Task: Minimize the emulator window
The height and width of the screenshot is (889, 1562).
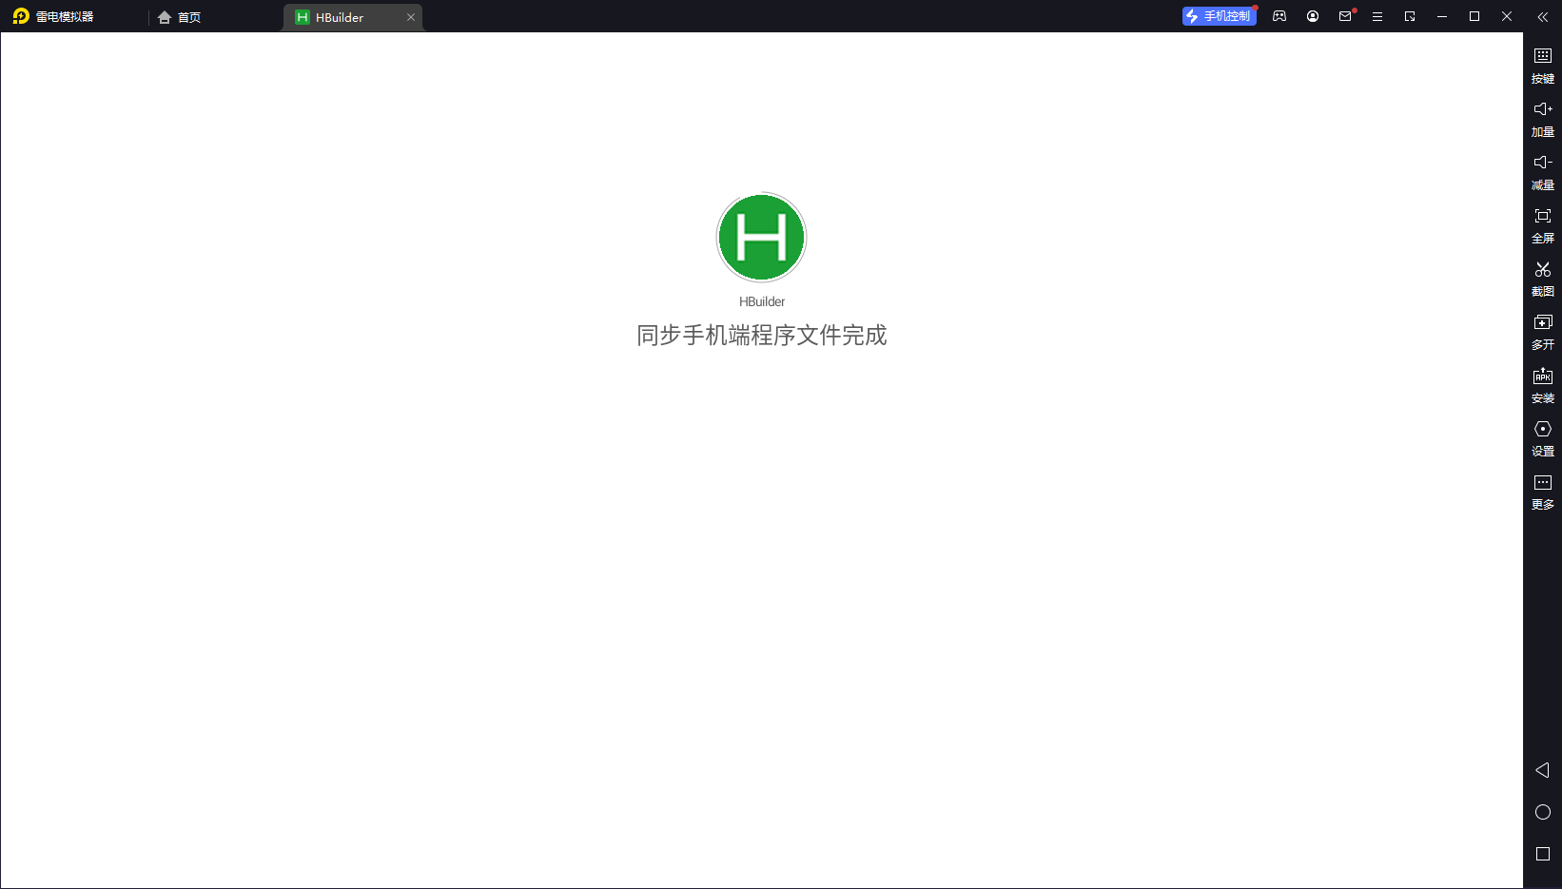Action: [x=1442, y=16]
